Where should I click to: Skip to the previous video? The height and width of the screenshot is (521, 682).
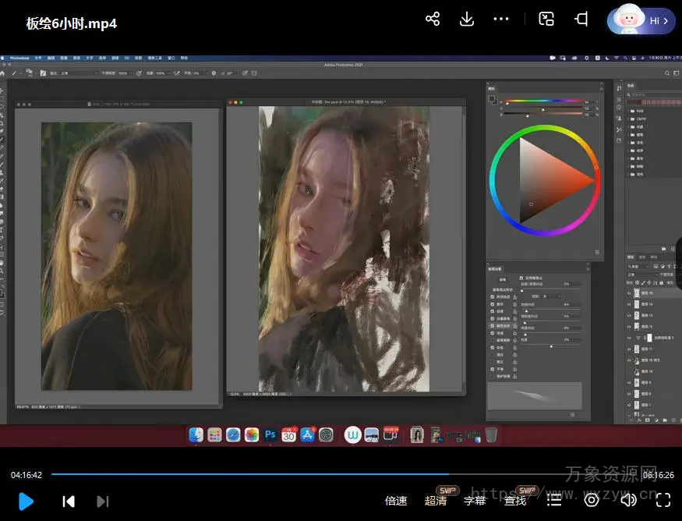(x=69, y=501)
